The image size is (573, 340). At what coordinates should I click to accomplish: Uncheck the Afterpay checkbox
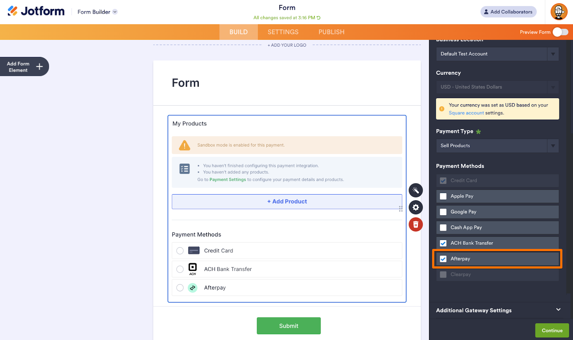click(x=443, y=259)
